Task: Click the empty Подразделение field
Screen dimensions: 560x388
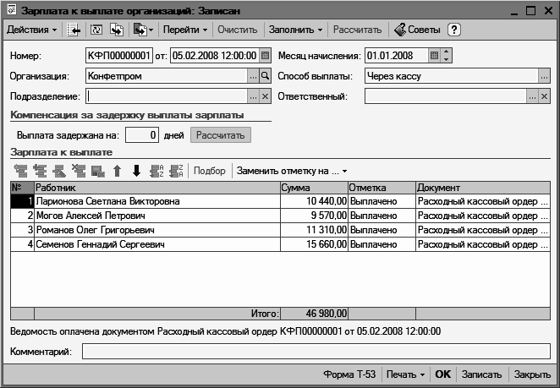Action: point(167,96)
